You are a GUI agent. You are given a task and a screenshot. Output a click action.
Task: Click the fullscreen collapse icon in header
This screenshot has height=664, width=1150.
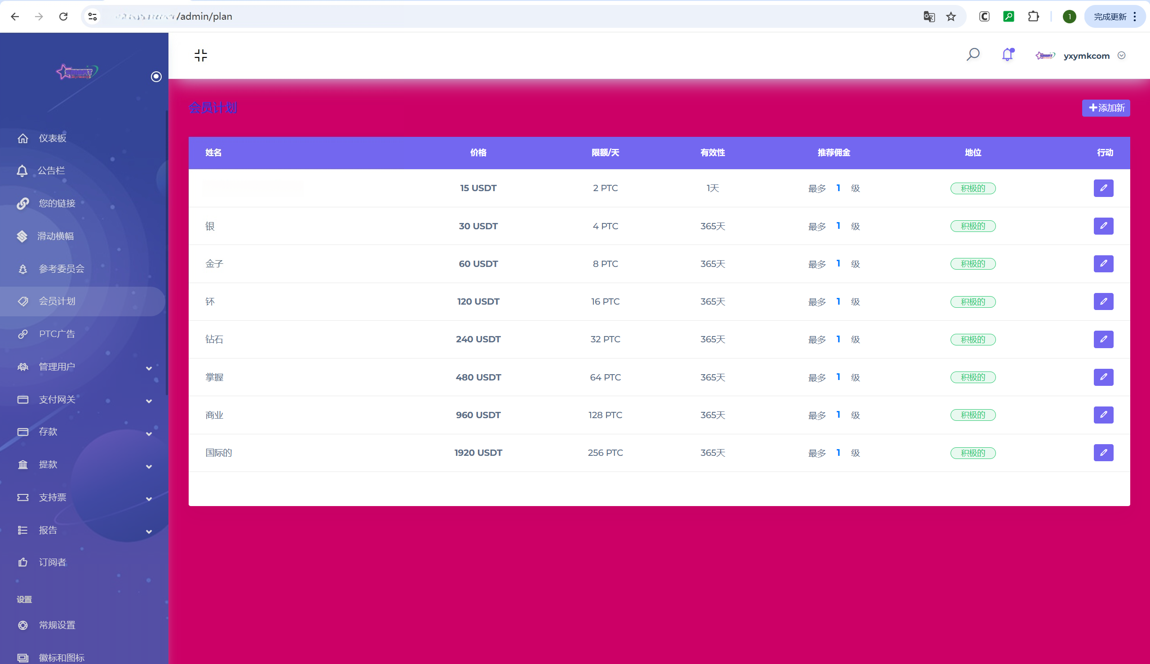(x=200, y=56)
